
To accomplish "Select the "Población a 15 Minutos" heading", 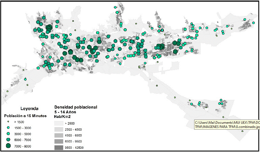I will [25, 115].
